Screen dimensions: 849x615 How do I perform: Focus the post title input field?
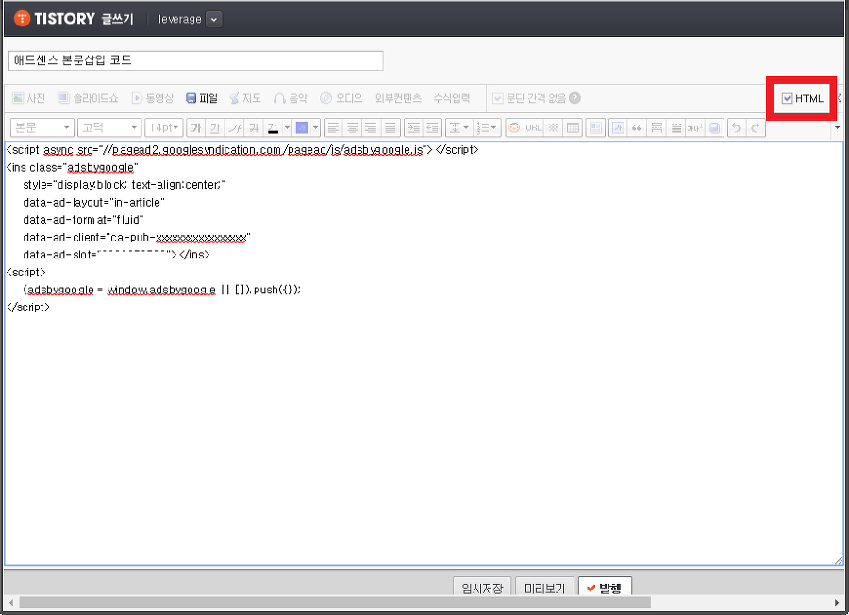point(196,60)
